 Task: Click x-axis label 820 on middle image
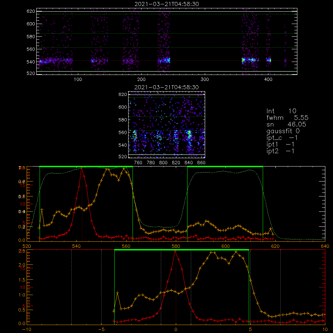point(176,163)
